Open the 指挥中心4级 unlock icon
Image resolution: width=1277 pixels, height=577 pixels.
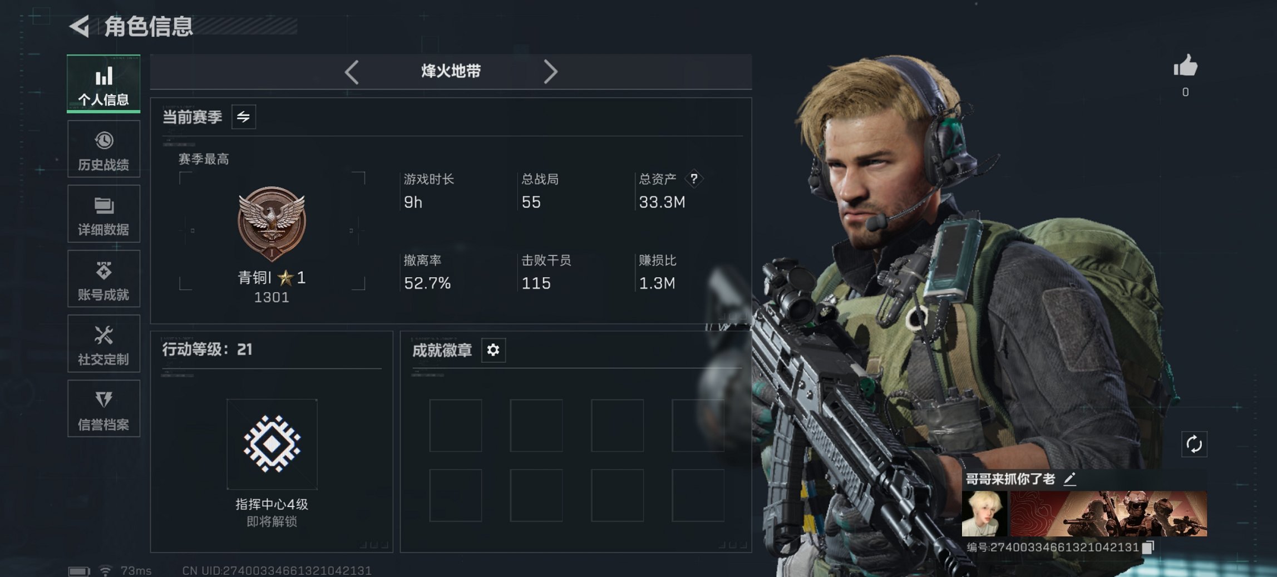[x=272, y=444]
